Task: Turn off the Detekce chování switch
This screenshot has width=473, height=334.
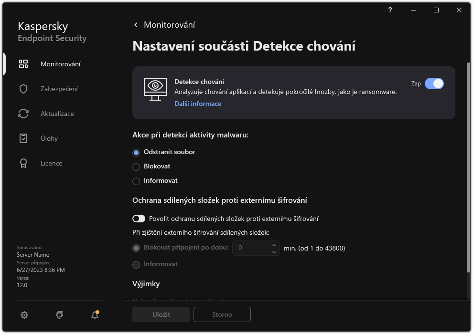Action: [x=434, y=83]
